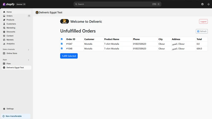The image size is (212, 119).
Task: Click the CTRL shortcut key hint
Action: pos(154,4)
